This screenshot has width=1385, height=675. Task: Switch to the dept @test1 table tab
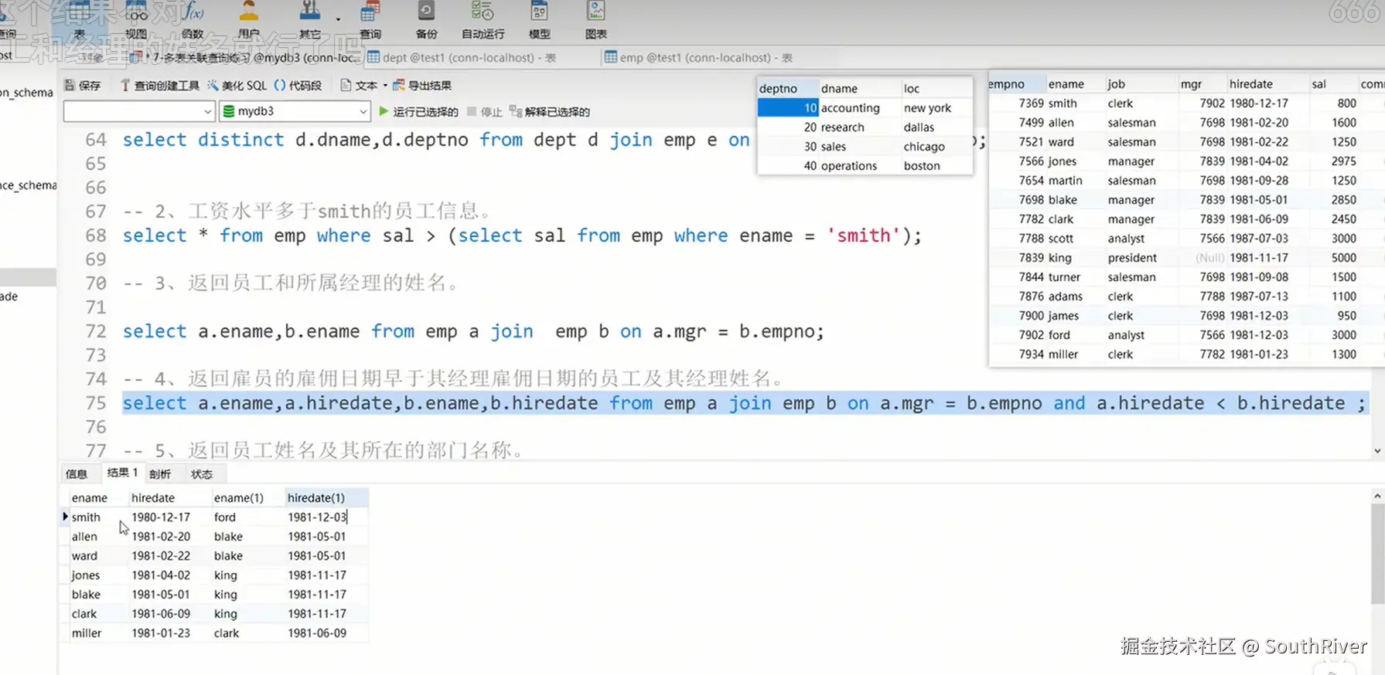point(462,57)
